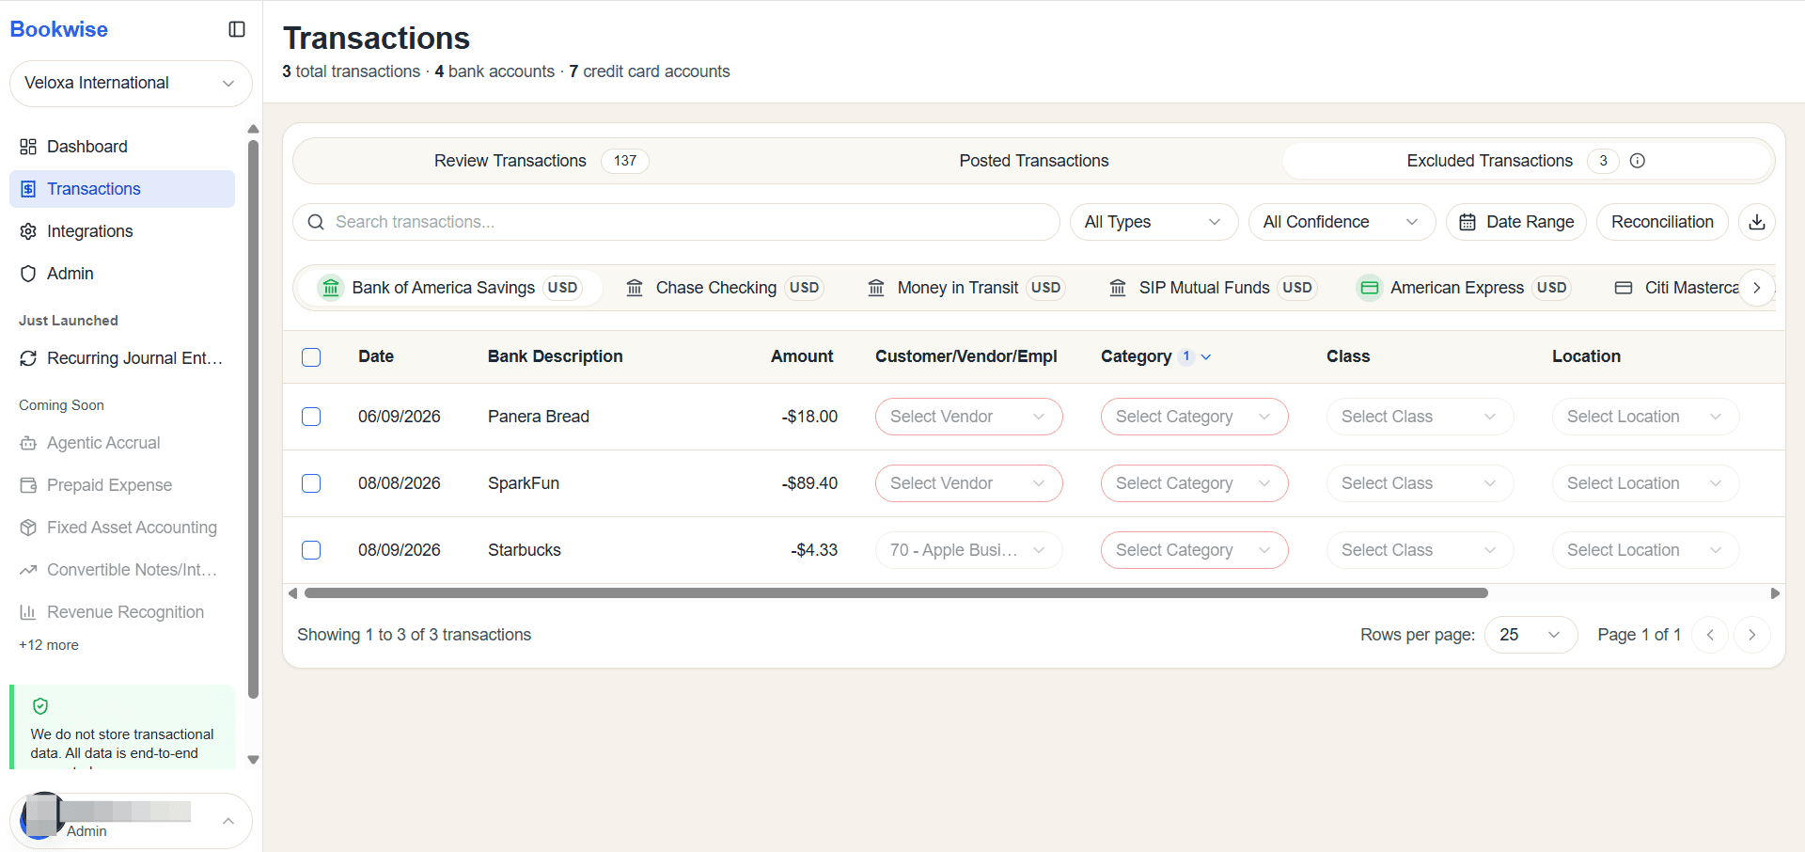Image resolution: width=1805 pixels, height=852 pixels.
Task: Click the Admin shield icon
Action: pos(28,274)
